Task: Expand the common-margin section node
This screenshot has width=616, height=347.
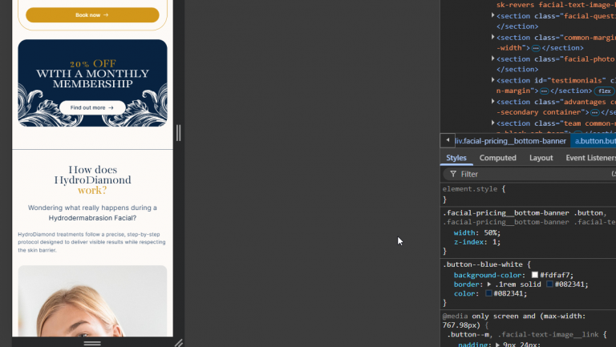Action: (492, 37)
